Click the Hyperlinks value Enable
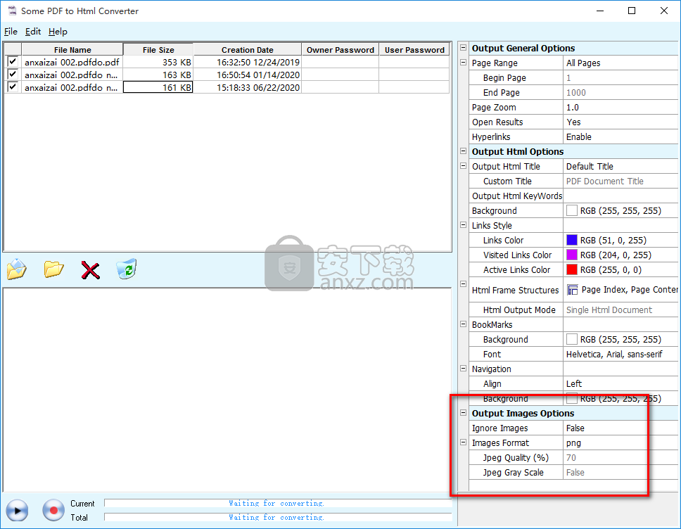Image resolution: width=681 pixels, height=529 pixels. (x=621, y=136)
